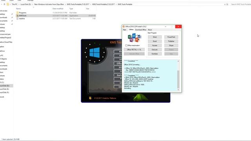251x141 pixels.
Task: Select the Programs folder icon
Action: pyautogui.click(x=17, y=13)
